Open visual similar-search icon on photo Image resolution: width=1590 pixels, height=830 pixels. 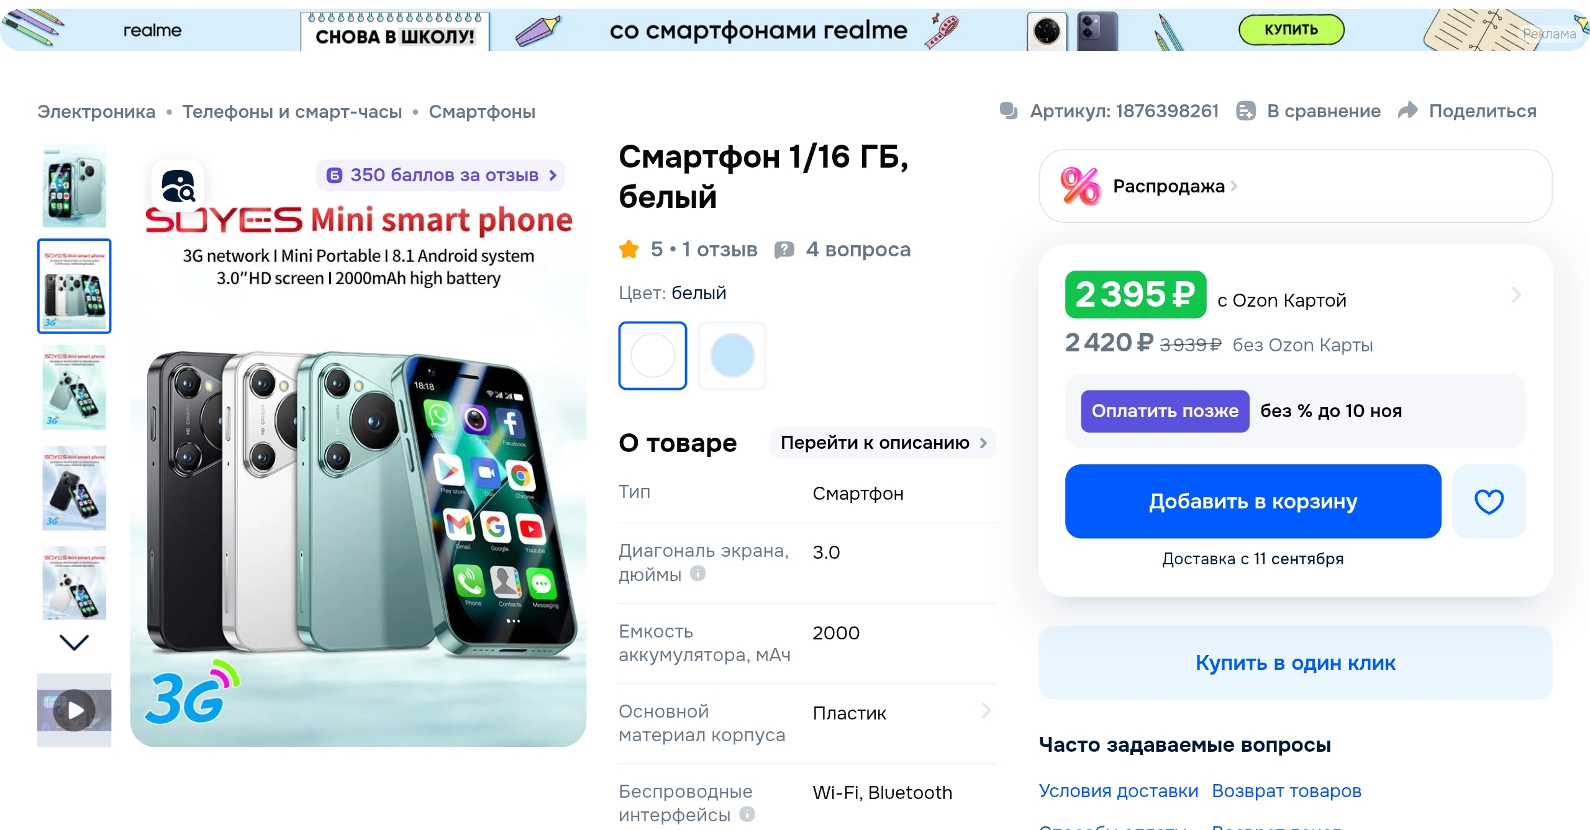(x=178, y=186)
